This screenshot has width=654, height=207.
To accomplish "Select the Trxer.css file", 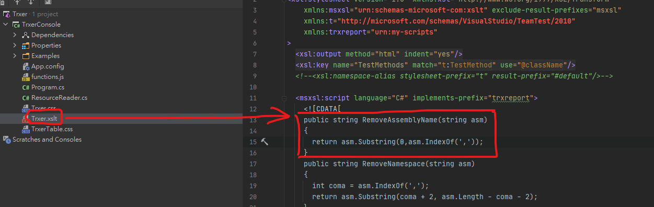I will (43, 108).
